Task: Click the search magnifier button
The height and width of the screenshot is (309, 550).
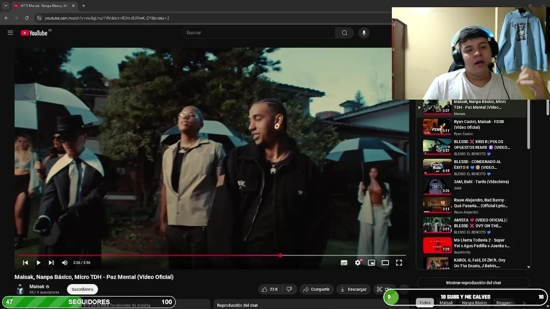Action: click(344, 33)
